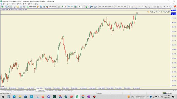Open the Insert menu

(14, 4)
